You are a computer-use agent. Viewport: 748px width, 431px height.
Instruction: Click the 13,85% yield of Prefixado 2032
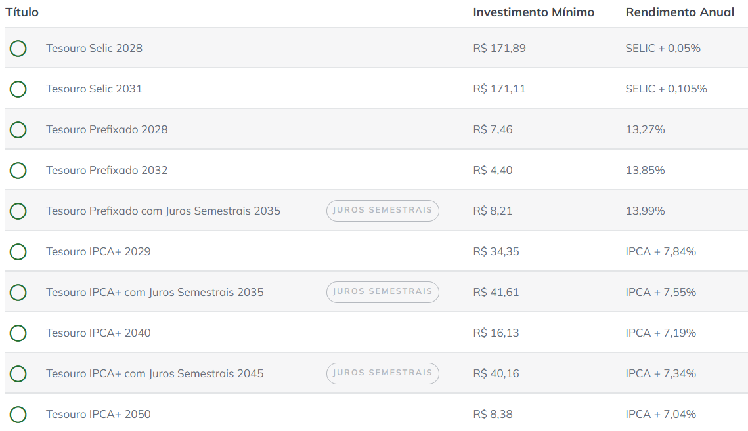point(645,170)
